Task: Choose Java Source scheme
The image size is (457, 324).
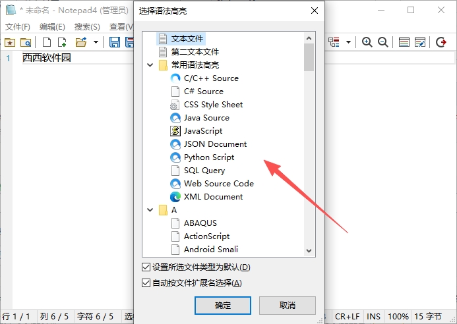Action: (206, 118)
